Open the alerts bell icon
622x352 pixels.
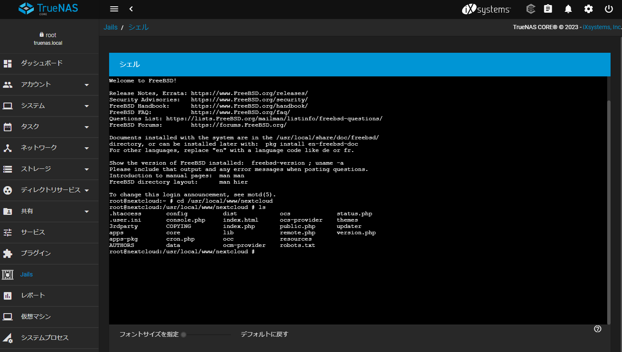coord(568,9)
